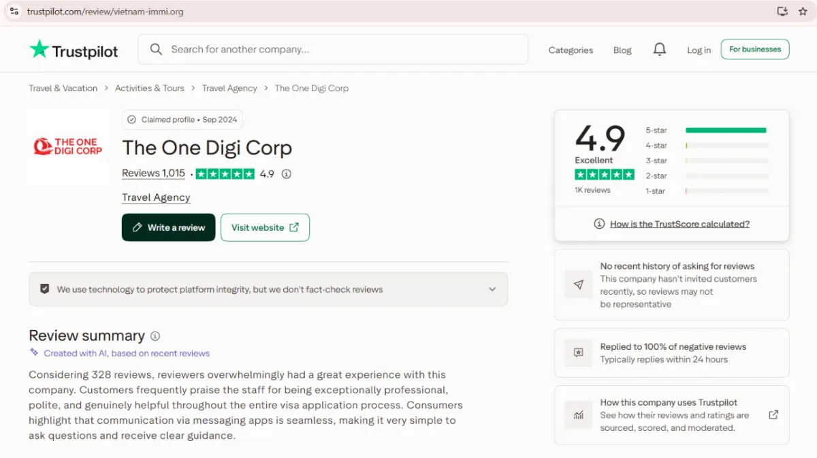The height and width of the screenshot is (458, 817).
Task: Open the Categories menu
Action: (571, 50)
